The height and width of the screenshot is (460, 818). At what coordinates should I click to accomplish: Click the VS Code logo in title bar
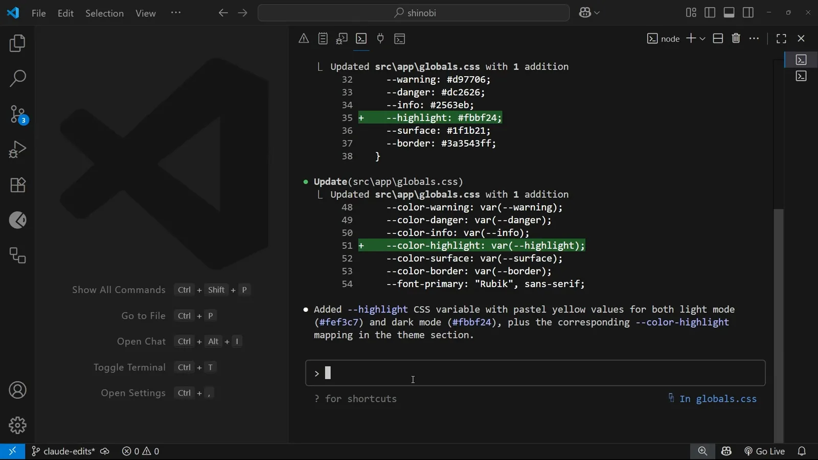coord(13,13)
